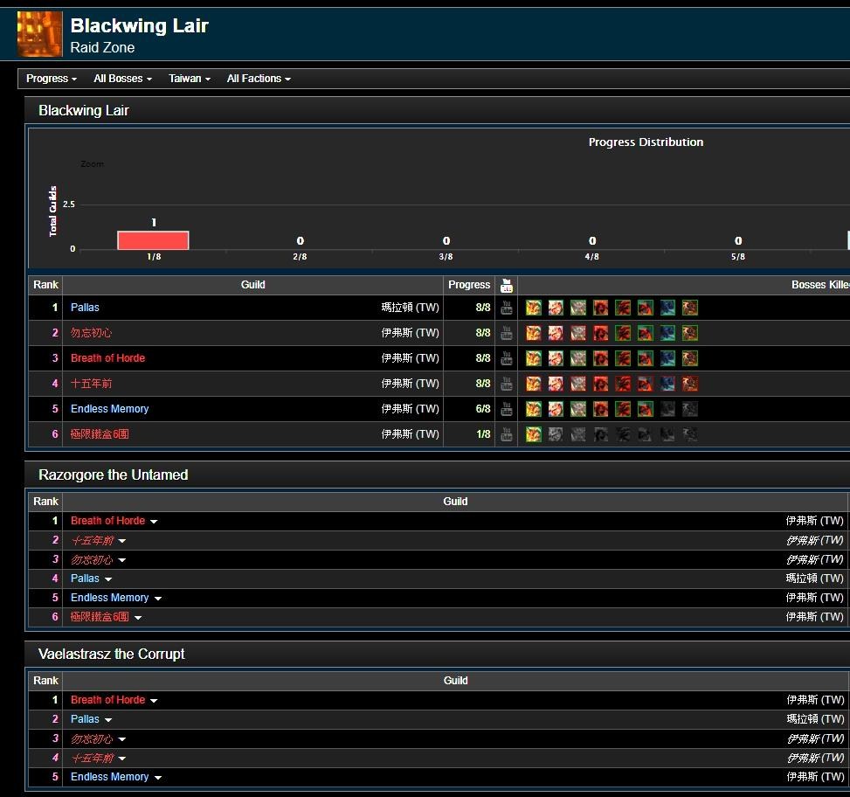
Task: Open the Pallas guild link in main ranking
Action: pyautogui.click(x=85, y=308)
